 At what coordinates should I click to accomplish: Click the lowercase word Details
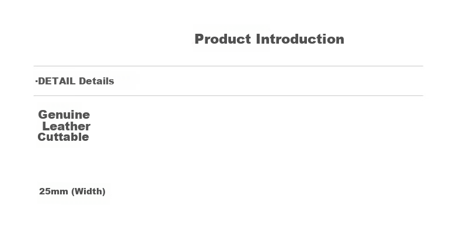tap(96, 81)
